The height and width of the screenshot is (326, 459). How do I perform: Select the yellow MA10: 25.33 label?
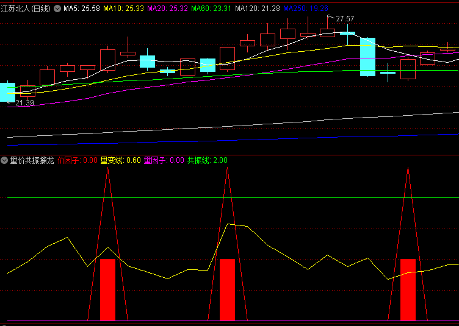123,9
